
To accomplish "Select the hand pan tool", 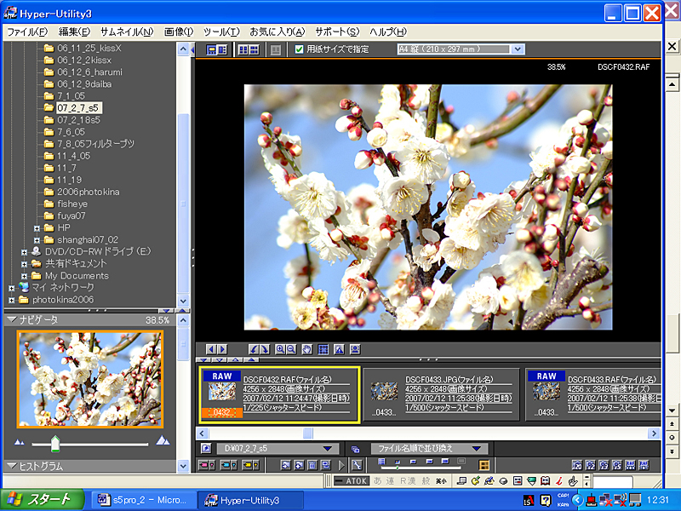I will tap(307, 349).
